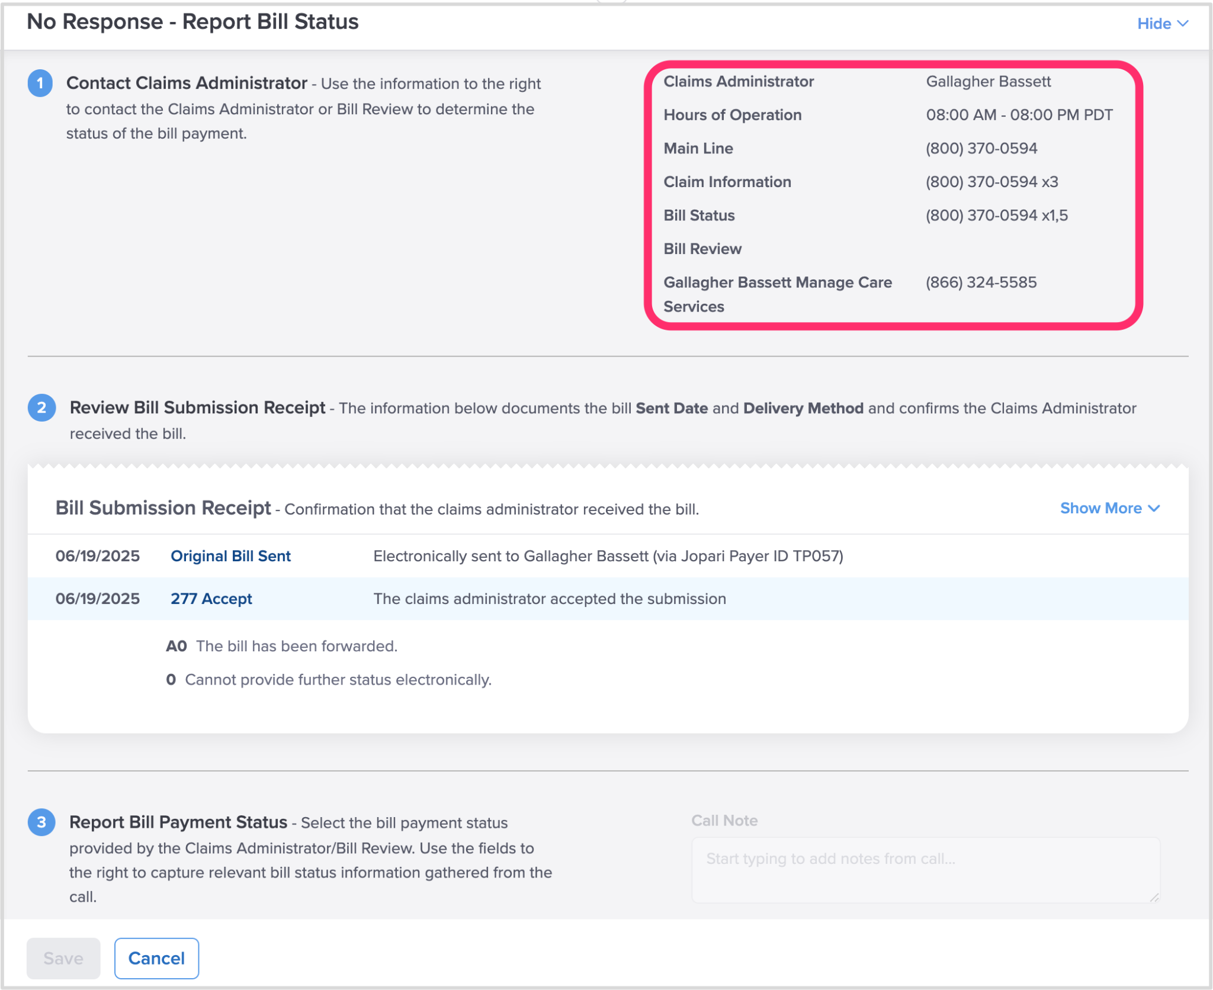Image resolution: width=1213 pixels, height=990 pixels.
Task: Click the Hours of Operation value
Action: 1019,115
